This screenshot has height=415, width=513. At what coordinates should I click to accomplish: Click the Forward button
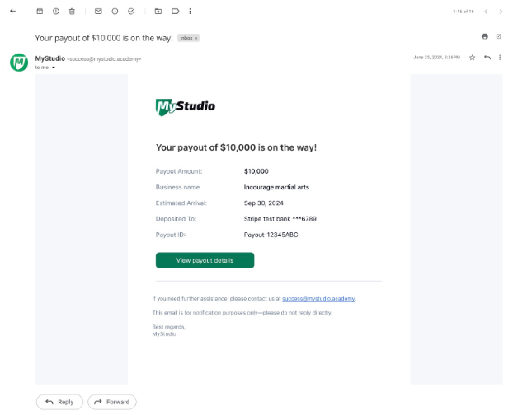[x=112, y=402]
